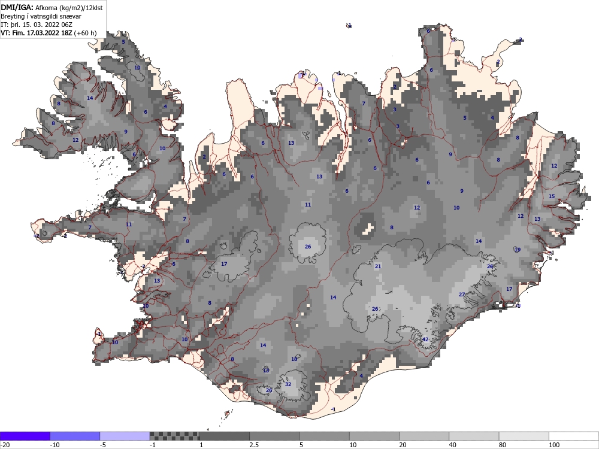Choose the light gray 20 to 40 legend swatch
599x449 pixels.
point(424,436)
